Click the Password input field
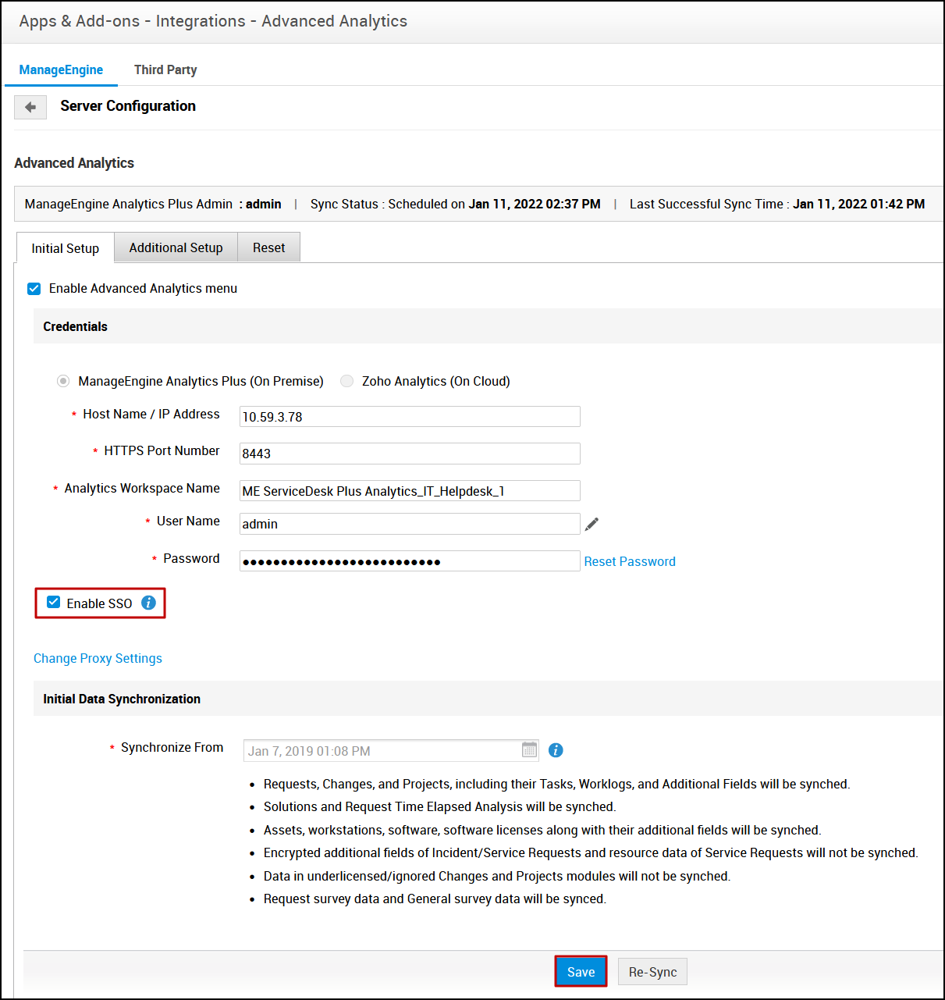Screen dimensions: 945x1000 coord(410,561)
